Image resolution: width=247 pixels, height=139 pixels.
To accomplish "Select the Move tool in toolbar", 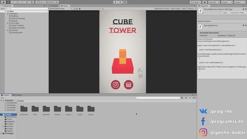I will [x=8, y=2].
